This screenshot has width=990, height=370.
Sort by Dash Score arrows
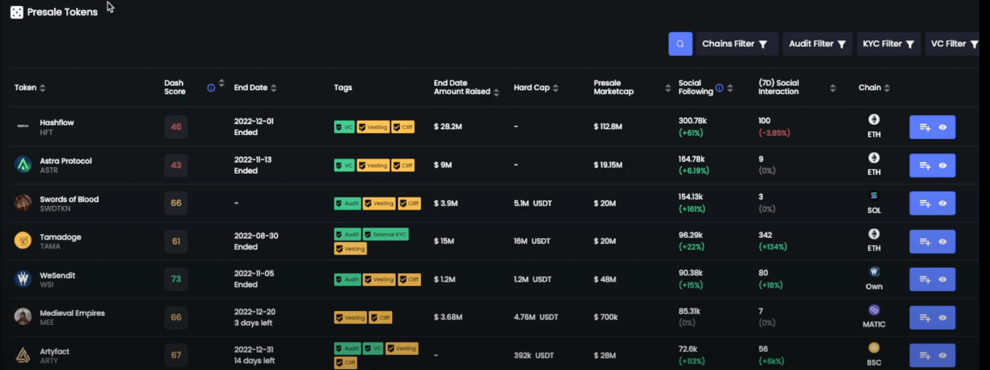click(221, 83)
